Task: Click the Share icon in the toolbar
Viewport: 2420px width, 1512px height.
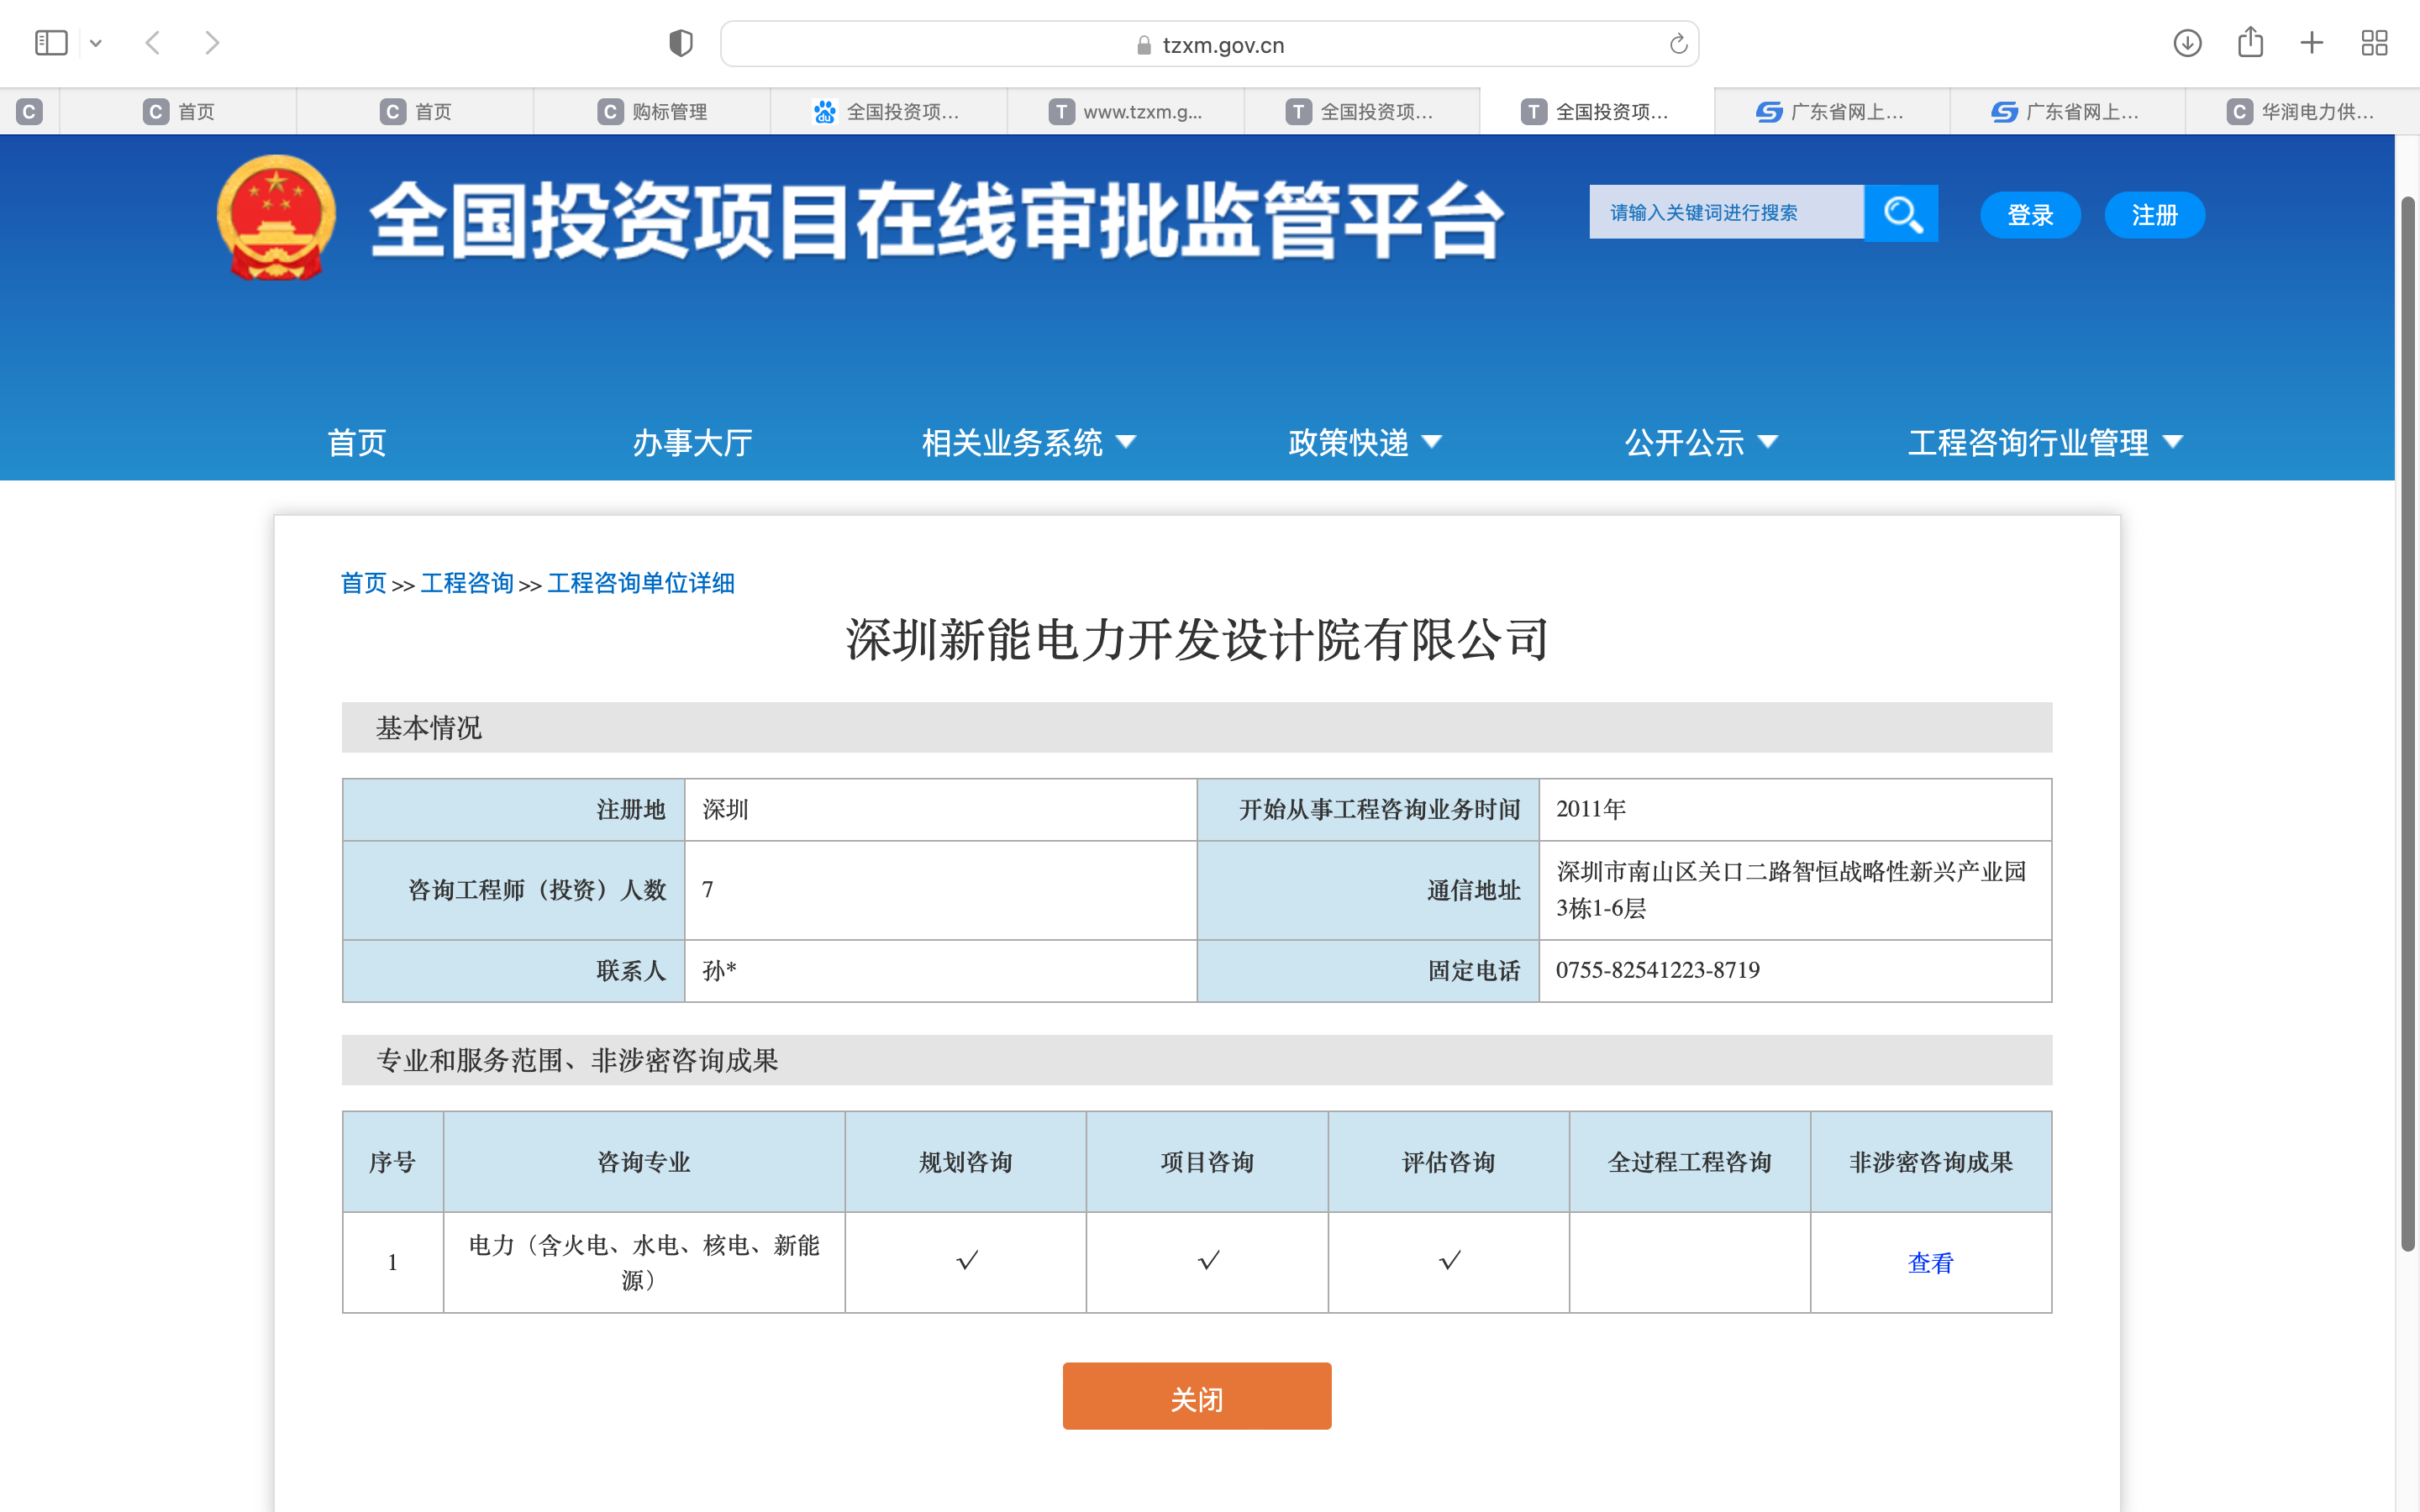Action: point(2251,43)
